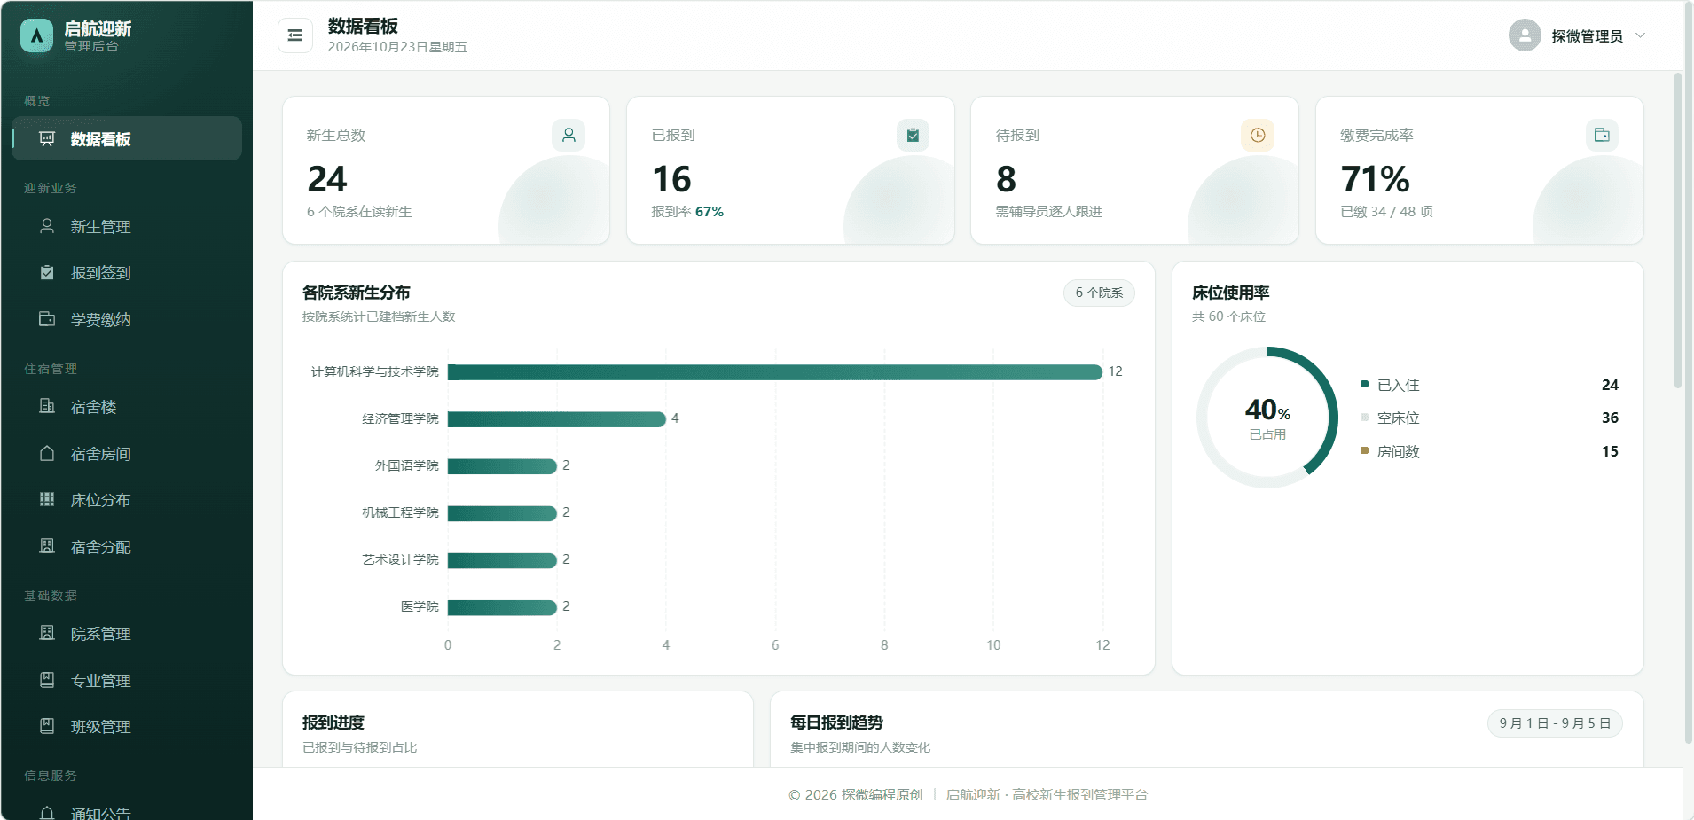The width and height of the screenshot is (1694, 820).
Task: Click the 启航迎新 logo icon
Action: click(x=36, y=35)
